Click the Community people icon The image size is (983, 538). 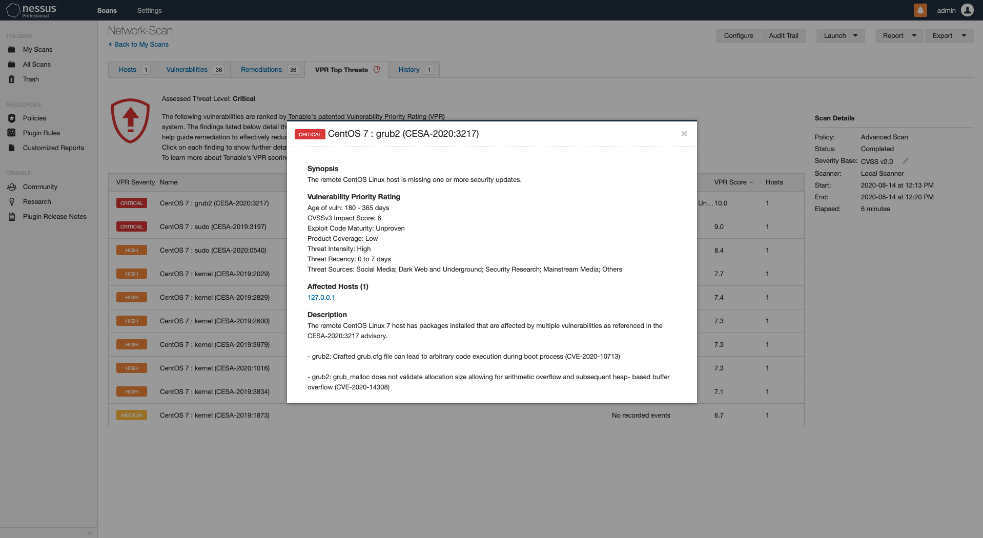tap(12, 187)
